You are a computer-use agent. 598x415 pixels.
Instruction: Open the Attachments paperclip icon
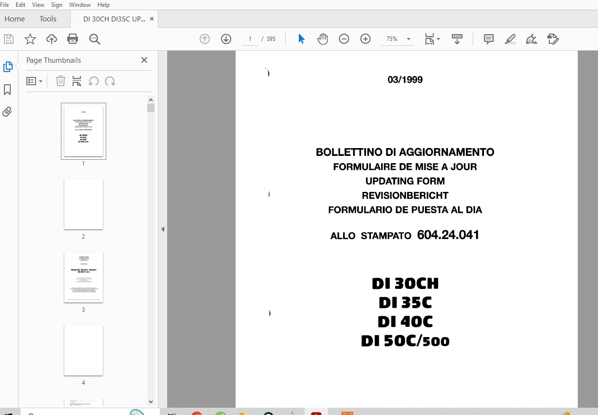click(x=7, y=112)
